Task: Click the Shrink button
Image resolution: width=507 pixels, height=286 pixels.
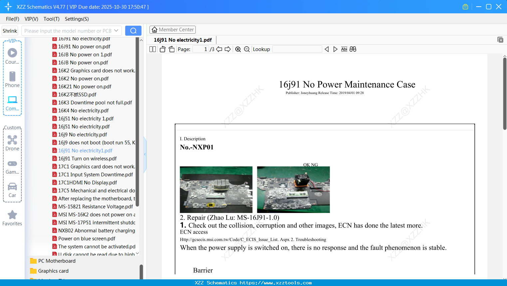Action: (10, 31)
